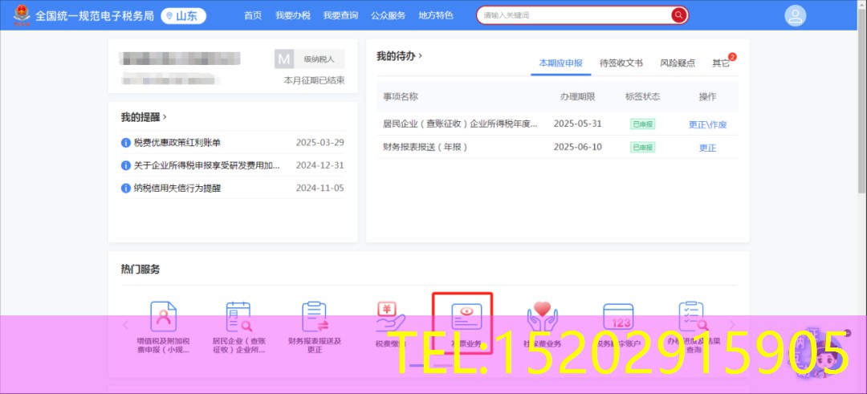867x394 pixels.
Task: Open the 山东 region selector
Action: point(184,16)
